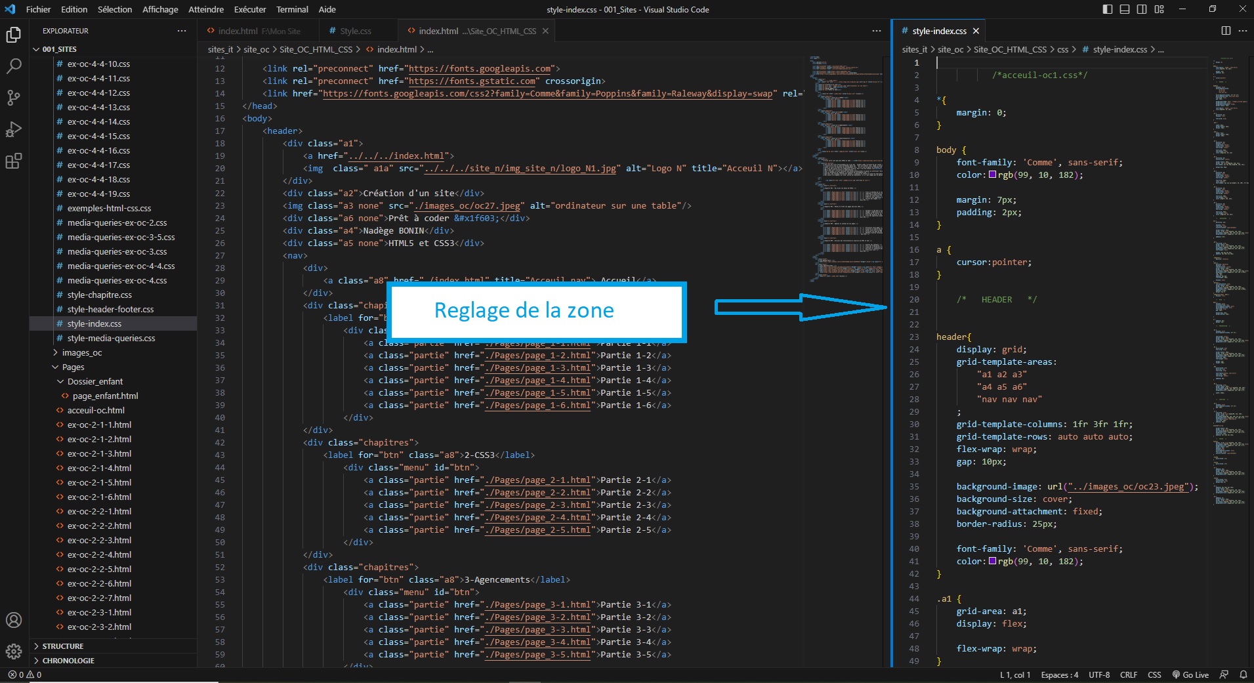Click the UTF-8 encoding selector
The image size is (1254, 683).
pyautogui.click(x=1099, y=674)
